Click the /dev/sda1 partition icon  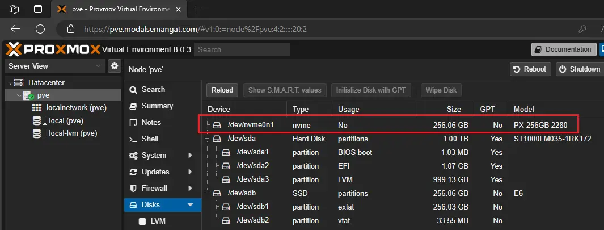(x=227, y=152)
